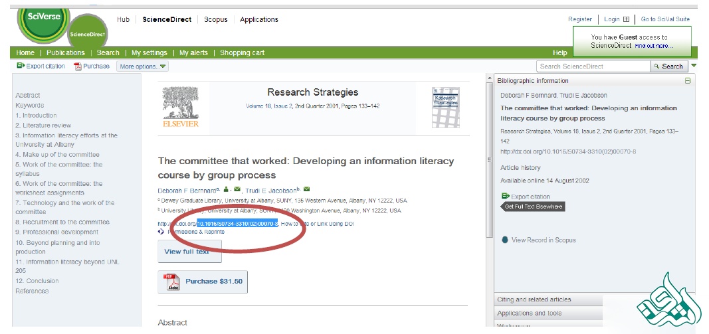Click the Register link
This screenshot has height=334, width=709.
580,19
